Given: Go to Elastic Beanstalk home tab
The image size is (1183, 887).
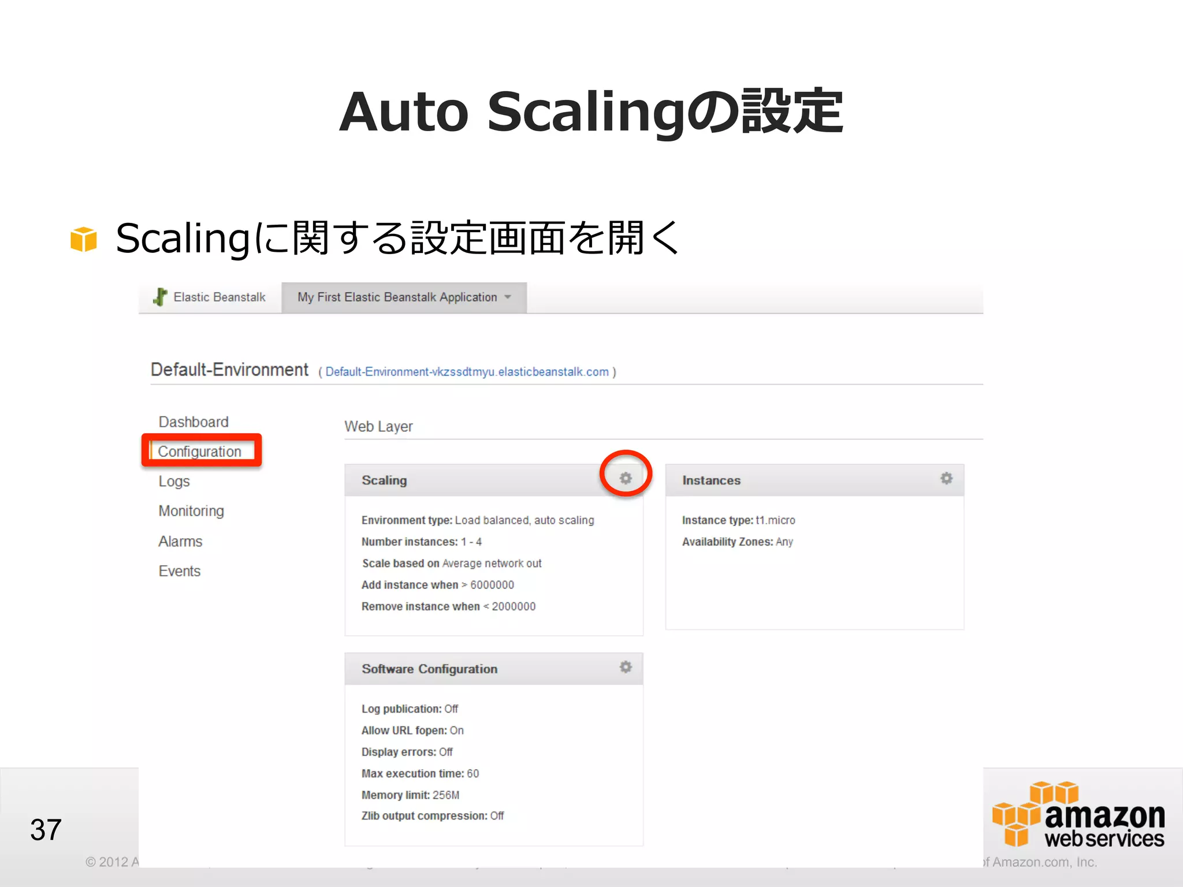Looking at the screenshot, I should click(210, 297).
